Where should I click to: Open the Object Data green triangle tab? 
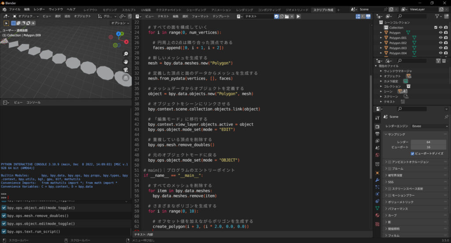pyautogui.click(x=378, y=208)
